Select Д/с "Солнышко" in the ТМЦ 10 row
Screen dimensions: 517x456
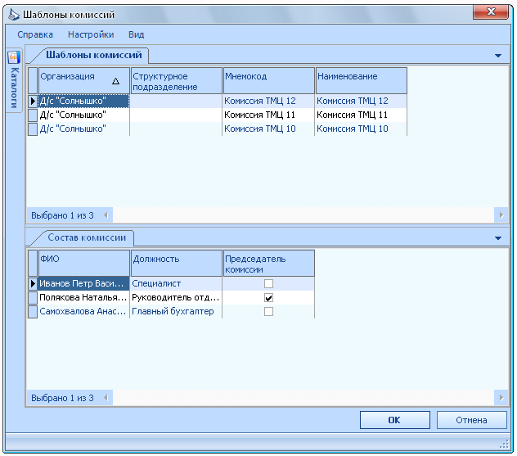83,129
